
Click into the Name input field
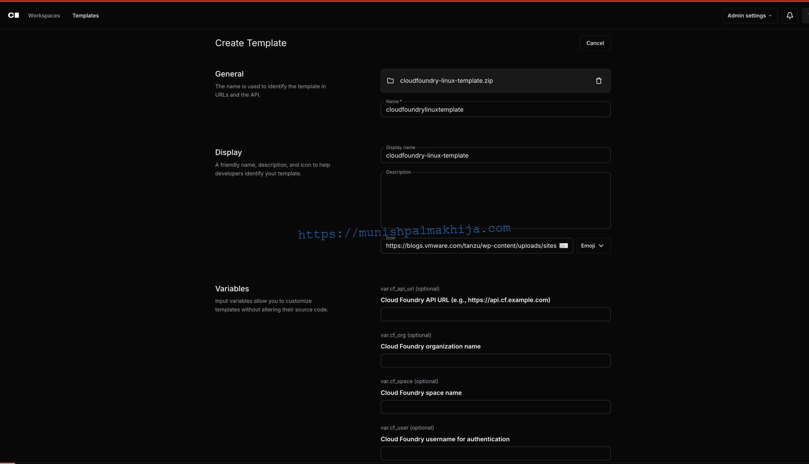pos(495,110)
